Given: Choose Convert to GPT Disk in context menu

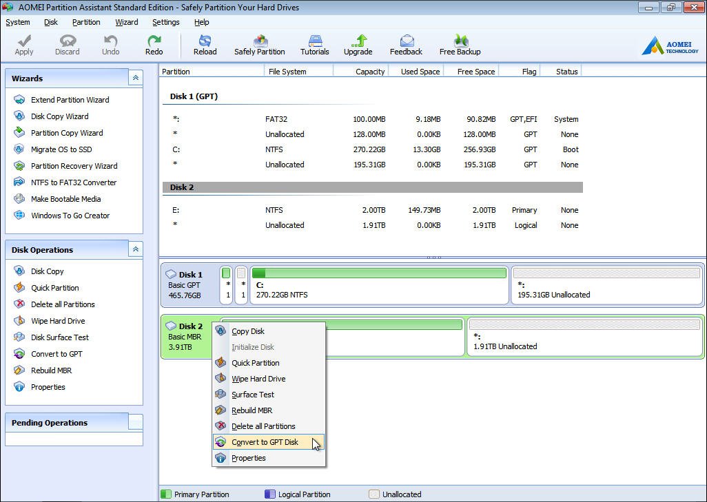Looking at the screenshot, I should pyautogui.click(x=265, y=442).
